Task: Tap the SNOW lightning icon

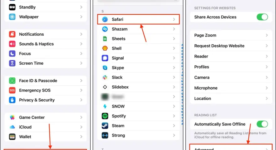Action: coord(105,106)
